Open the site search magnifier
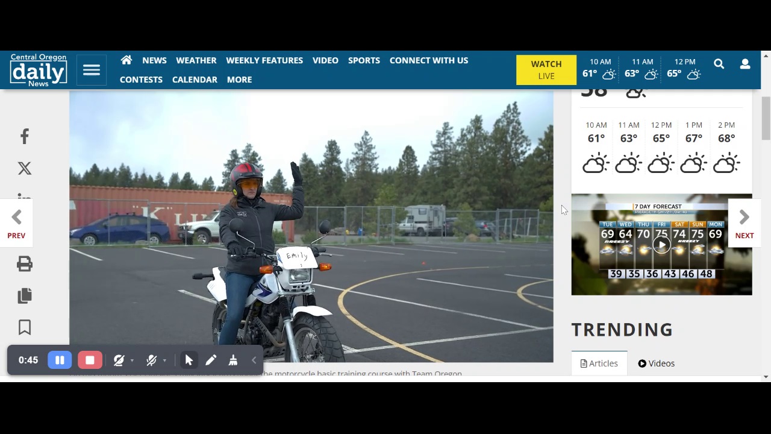The width and height of the screenshot is (771, 434). [x=719, y=64]
